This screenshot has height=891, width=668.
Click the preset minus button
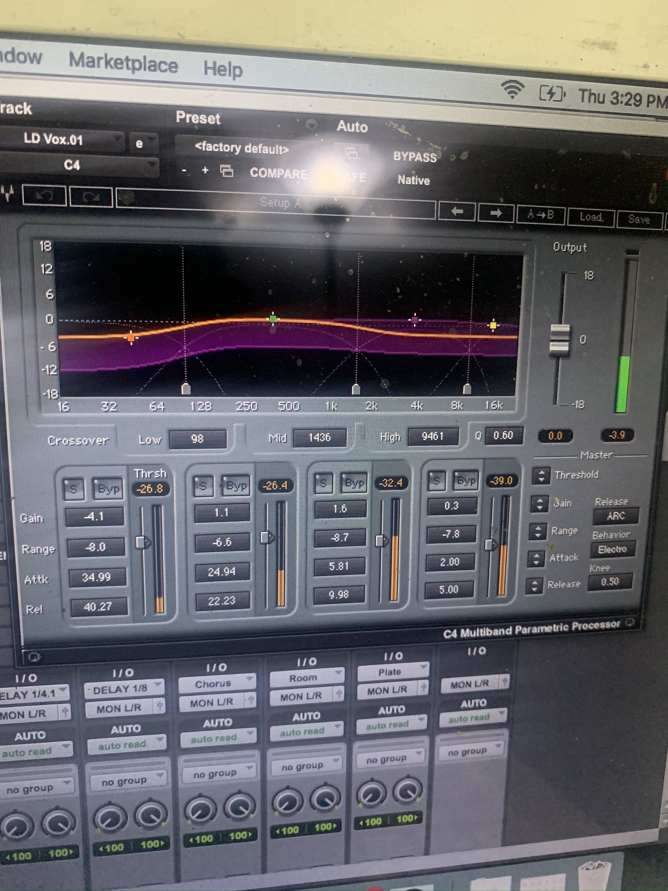point(184,171)
